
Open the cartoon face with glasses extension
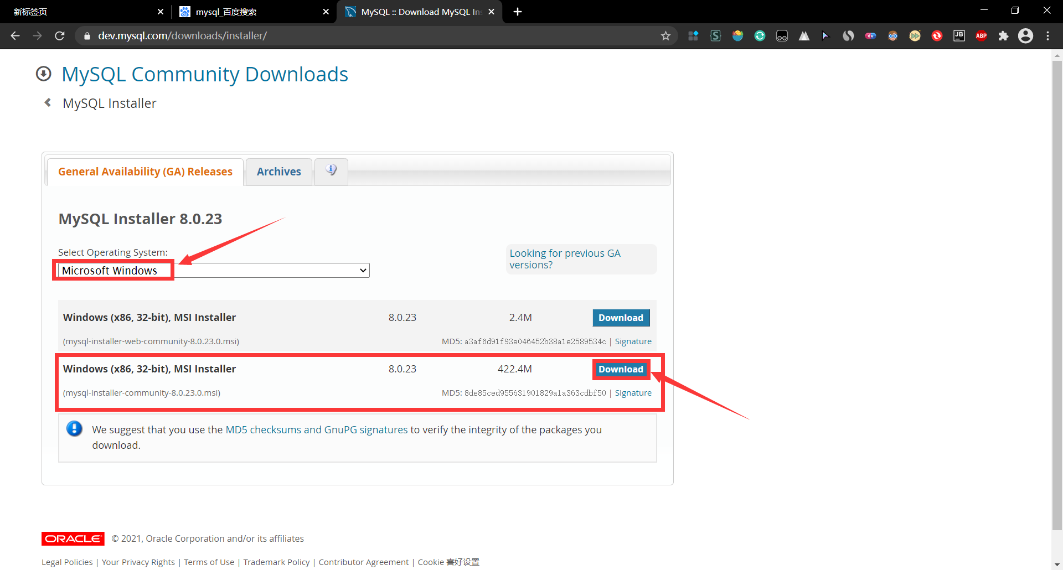click(x=892, y=36)
